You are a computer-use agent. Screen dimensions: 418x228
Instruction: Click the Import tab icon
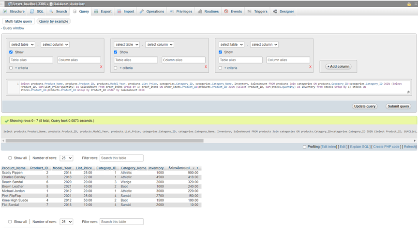click(119, 11)
